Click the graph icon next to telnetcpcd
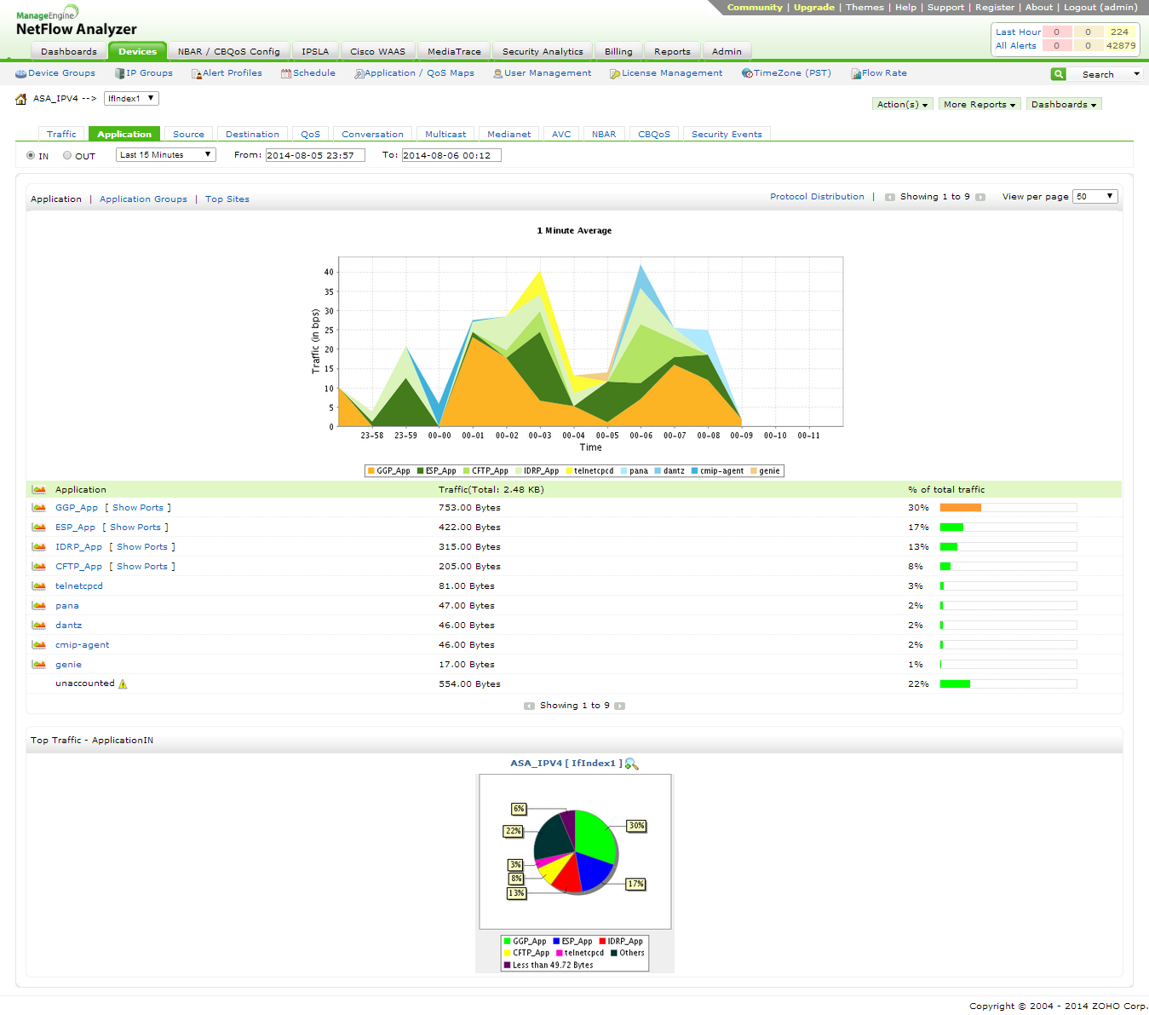The width and height of the screenshot is (1149, 1015). click(x=39, y=586)
